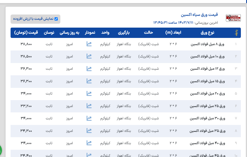Open chart icon for 8 mm Oxin sheet

89,44
